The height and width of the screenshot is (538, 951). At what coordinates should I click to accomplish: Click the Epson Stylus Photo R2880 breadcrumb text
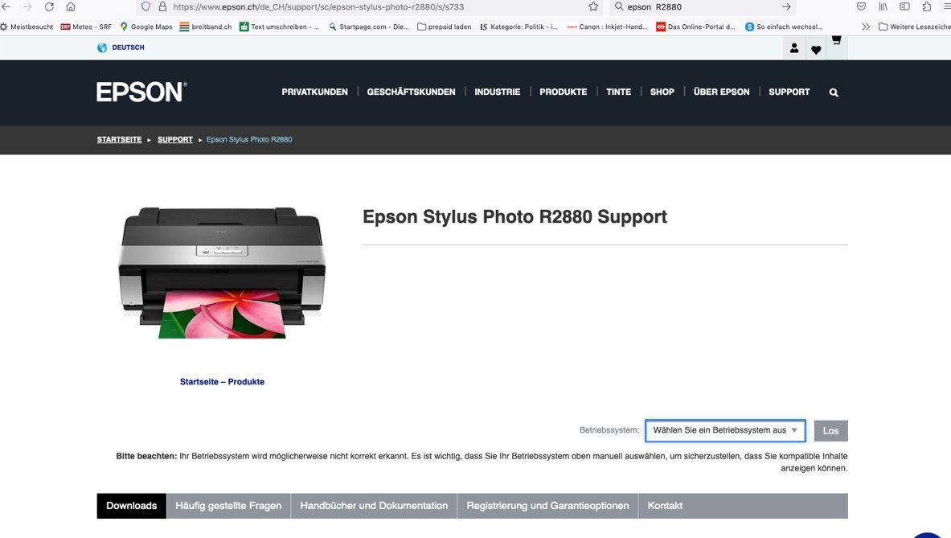pos(249,139)
